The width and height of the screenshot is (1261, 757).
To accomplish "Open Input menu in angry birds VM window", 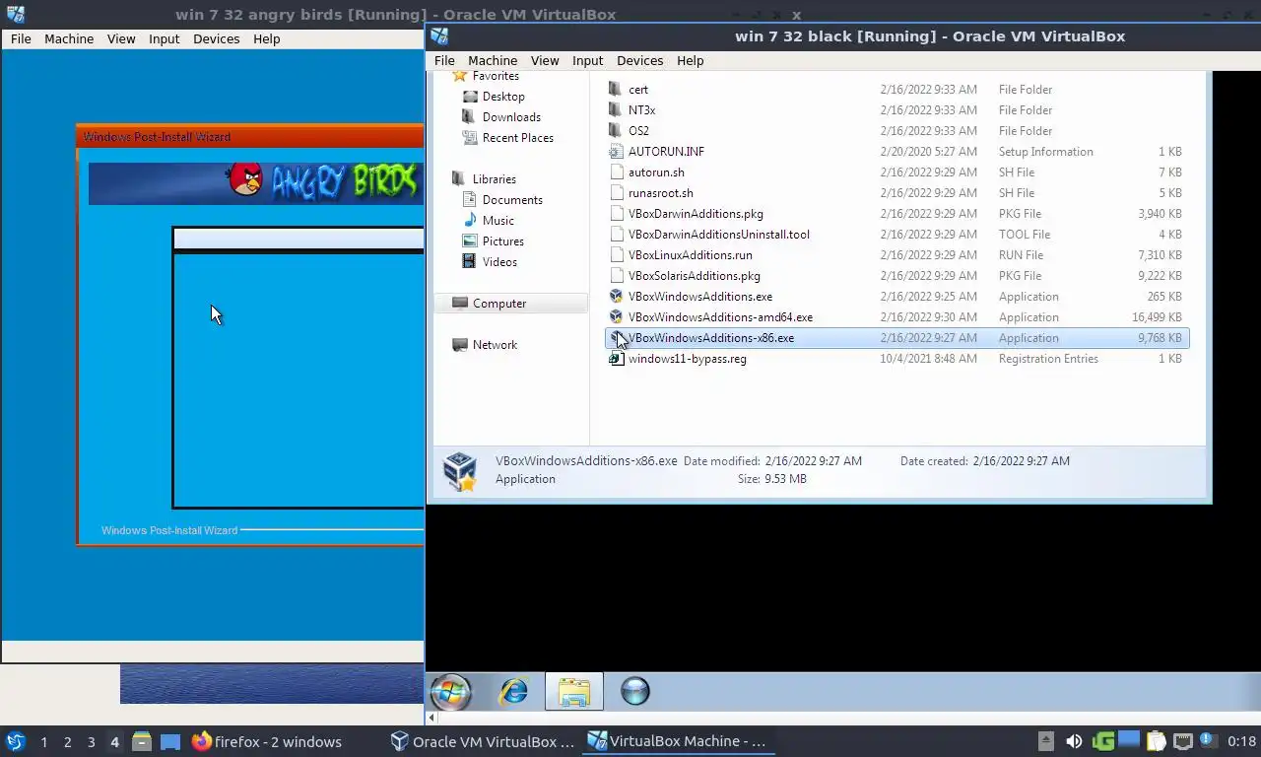I will coord(164,38).
